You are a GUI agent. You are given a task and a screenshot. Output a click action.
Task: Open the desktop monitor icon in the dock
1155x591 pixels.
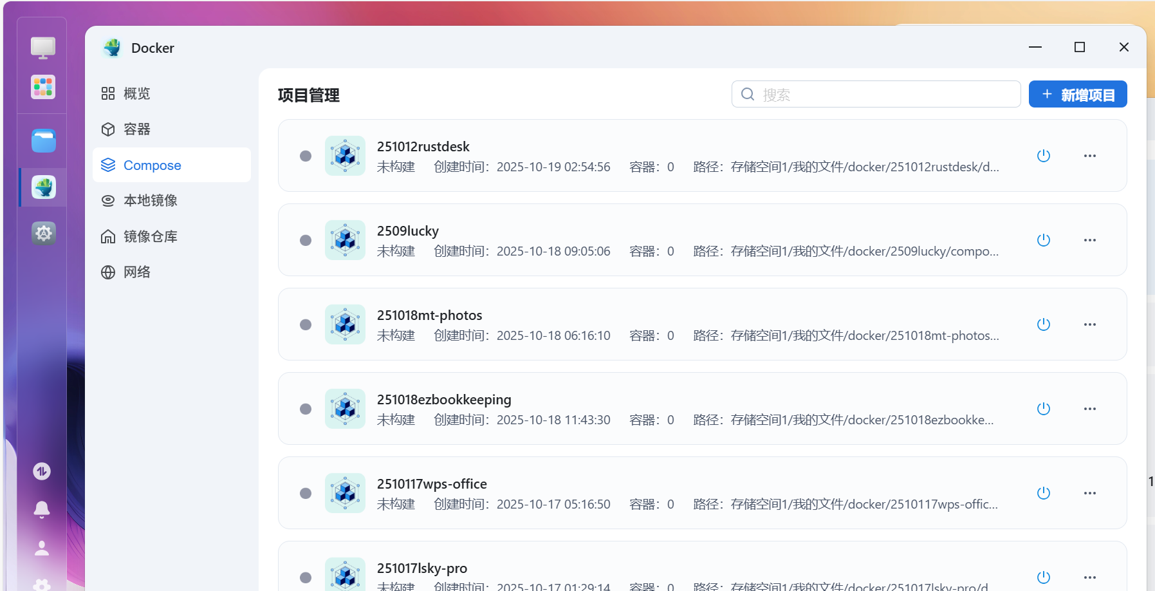tap(43, 48)
